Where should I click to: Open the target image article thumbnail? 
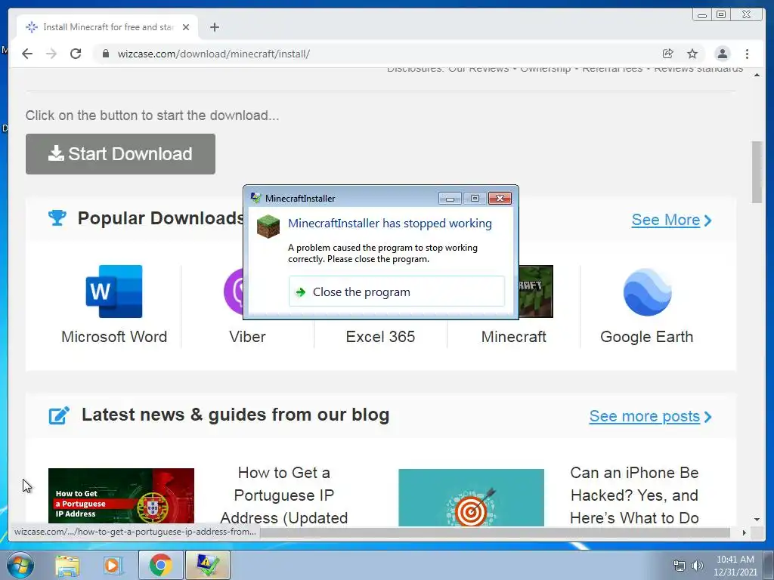(471, 497)
